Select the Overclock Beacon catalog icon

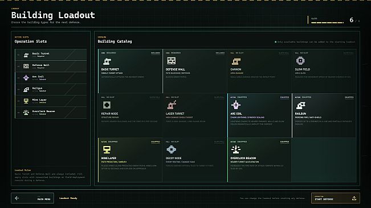236,149
